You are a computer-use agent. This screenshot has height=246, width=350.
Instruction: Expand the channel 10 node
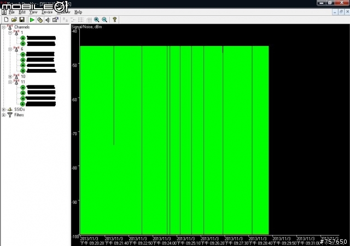(x=10, y=77)
